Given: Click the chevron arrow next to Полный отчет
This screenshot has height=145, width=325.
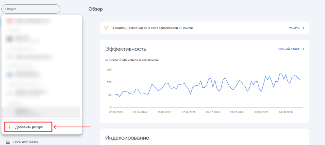Looking at the screenshot, I should click(x=303, y=49).
